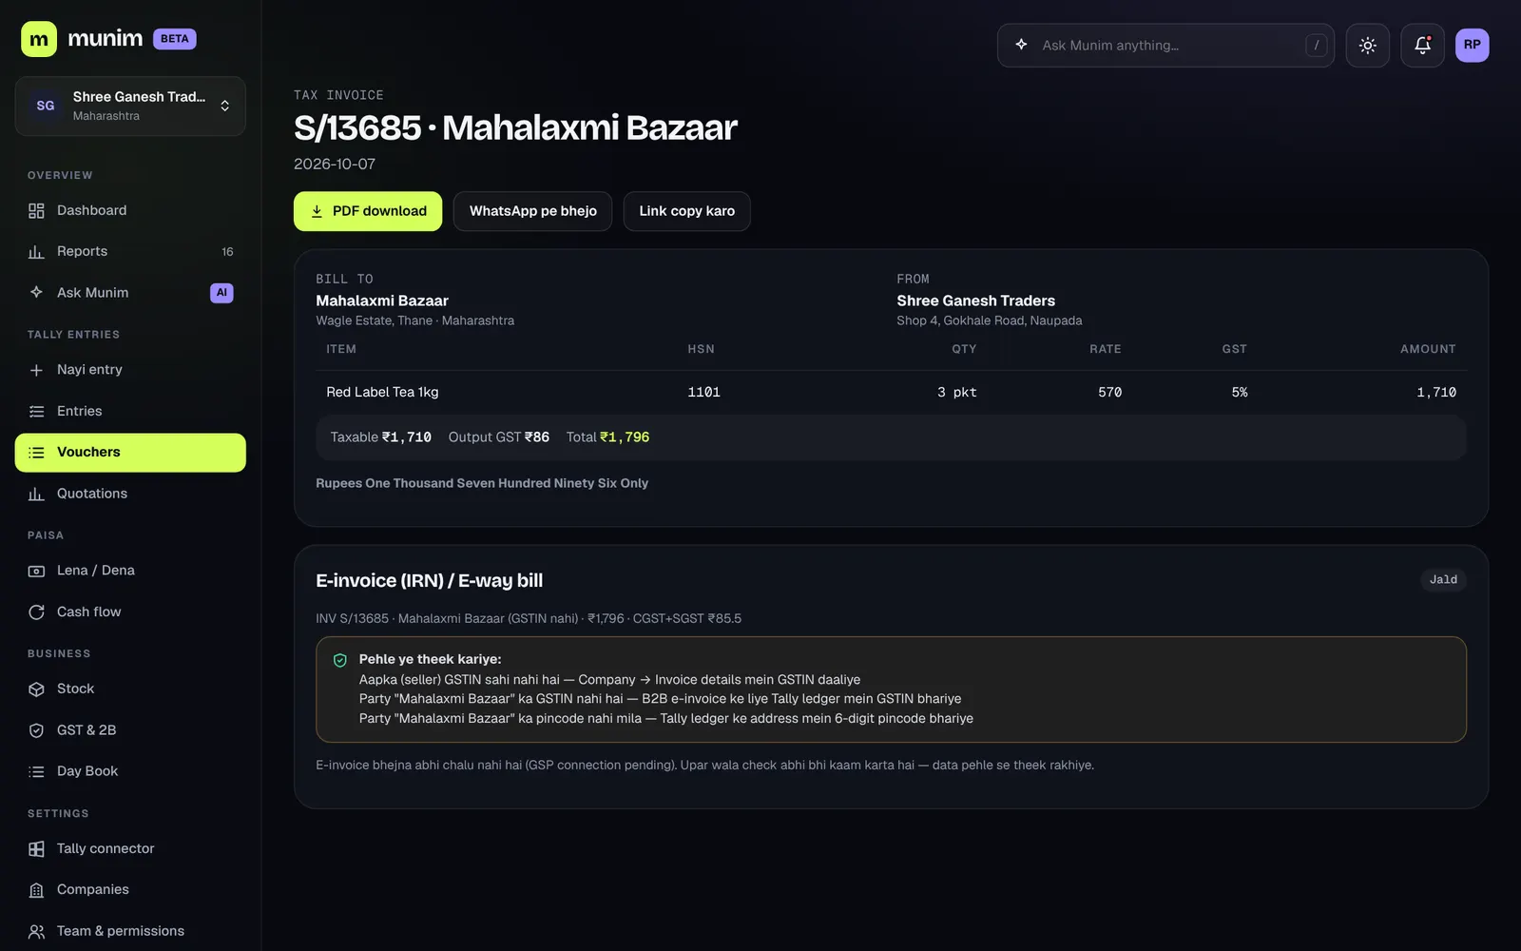1521x951 pixels.
Task: Click the Jald badge in e-invoice card
Action: [1443, 579]
